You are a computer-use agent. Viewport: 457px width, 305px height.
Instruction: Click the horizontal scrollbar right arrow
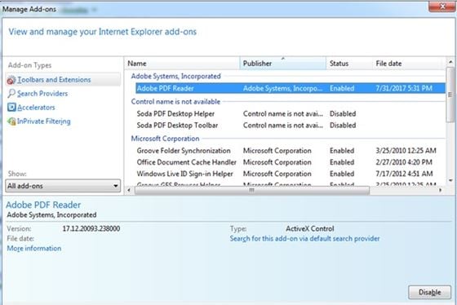pyautogui.click(x=441, y=190)
